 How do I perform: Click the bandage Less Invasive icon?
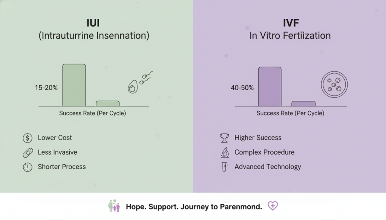click(28, 153)
